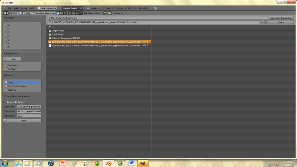Click the Cancel button

pos(281,22)
